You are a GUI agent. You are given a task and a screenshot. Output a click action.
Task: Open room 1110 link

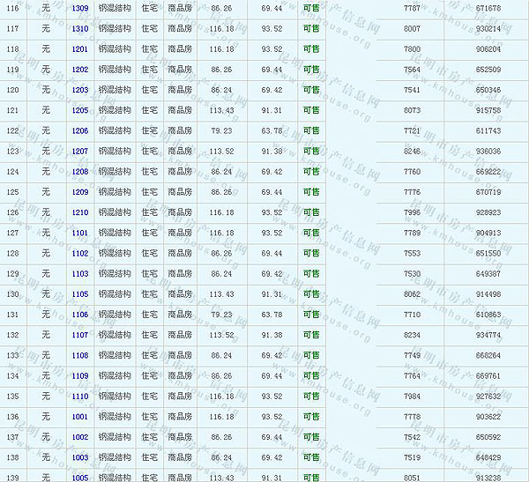click(80, 397)
